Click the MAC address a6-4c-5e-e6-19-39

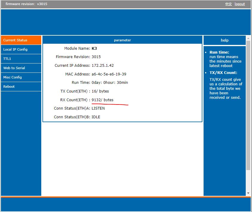(109, 74)
